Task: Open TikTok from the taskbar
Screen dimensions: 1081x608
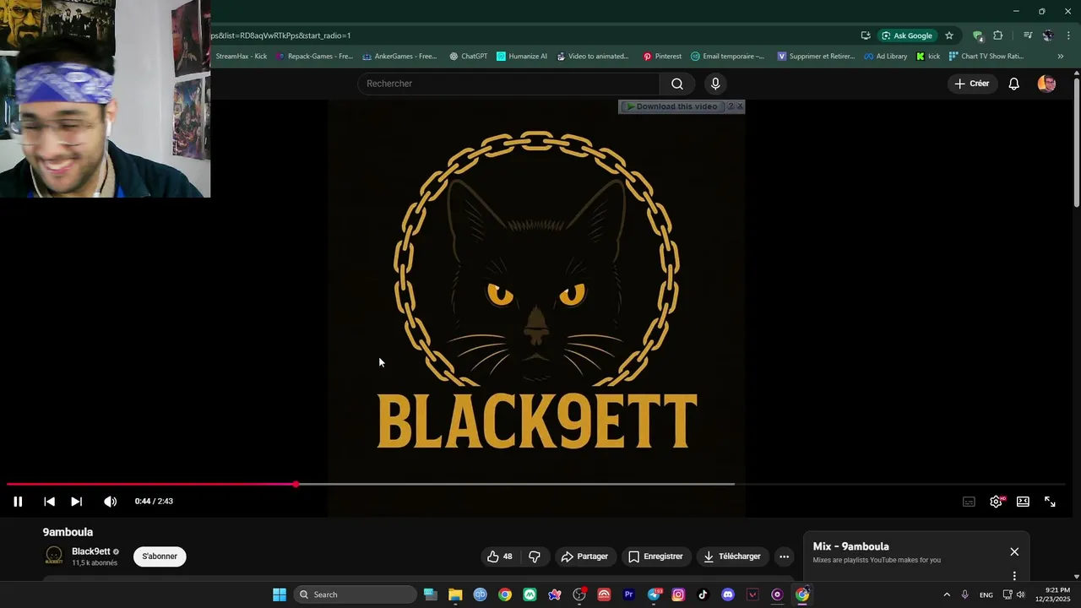Action: [x=703, y=594]
